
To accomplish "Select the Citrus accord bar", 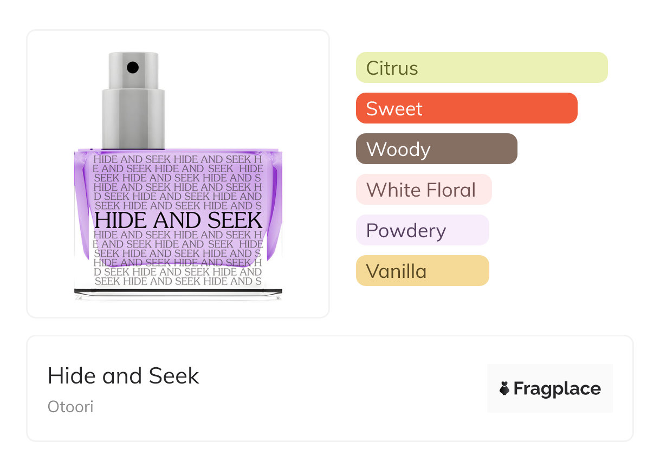I will pos(481,68).
